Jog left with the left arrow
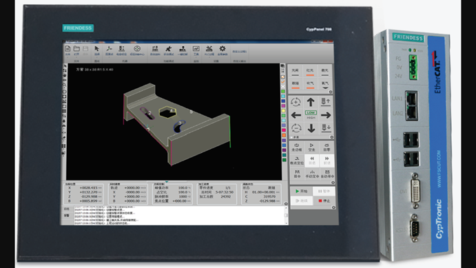Screen dimensions: 476x268 tap(296, 115)
